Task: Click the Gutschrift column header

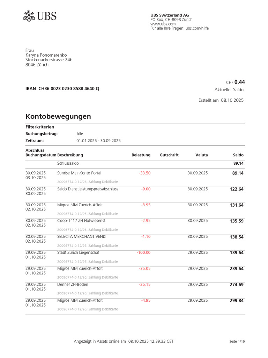Action: pyautogui.click(x=169, y=155)
